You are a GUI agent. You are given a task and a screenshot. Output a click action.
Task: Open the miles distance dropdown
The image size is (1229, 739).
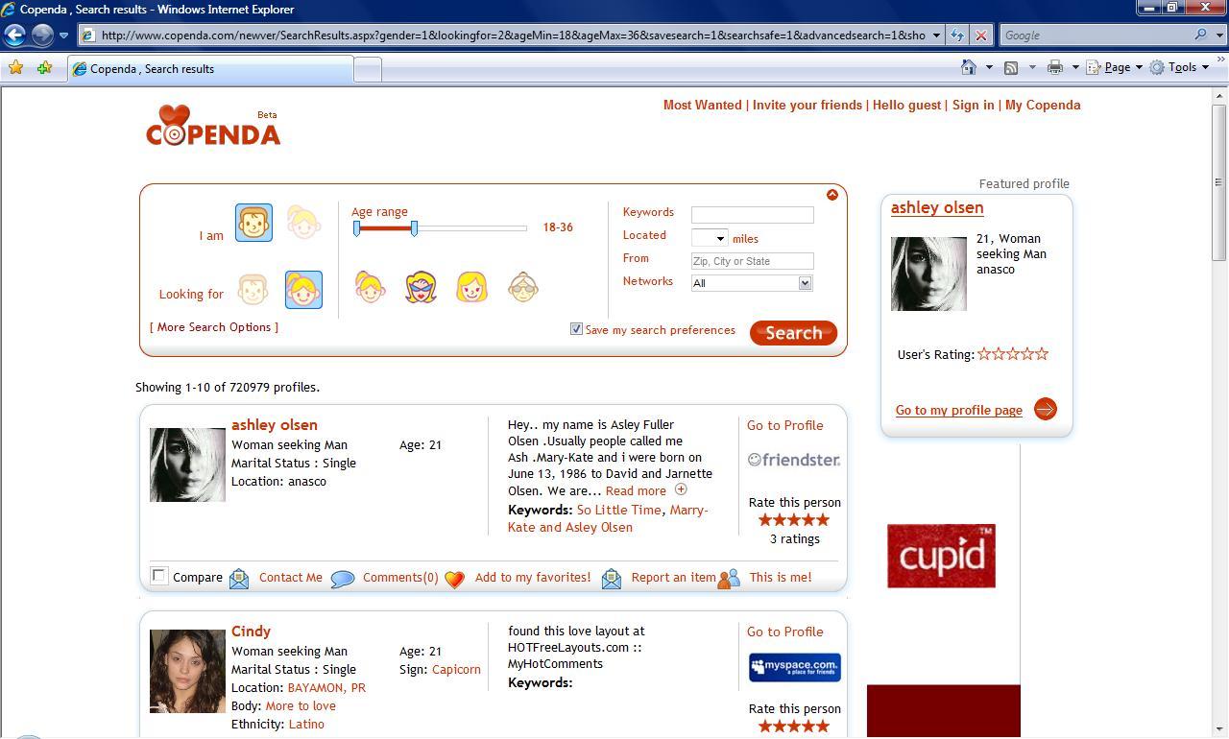click(x=710, y=238)
